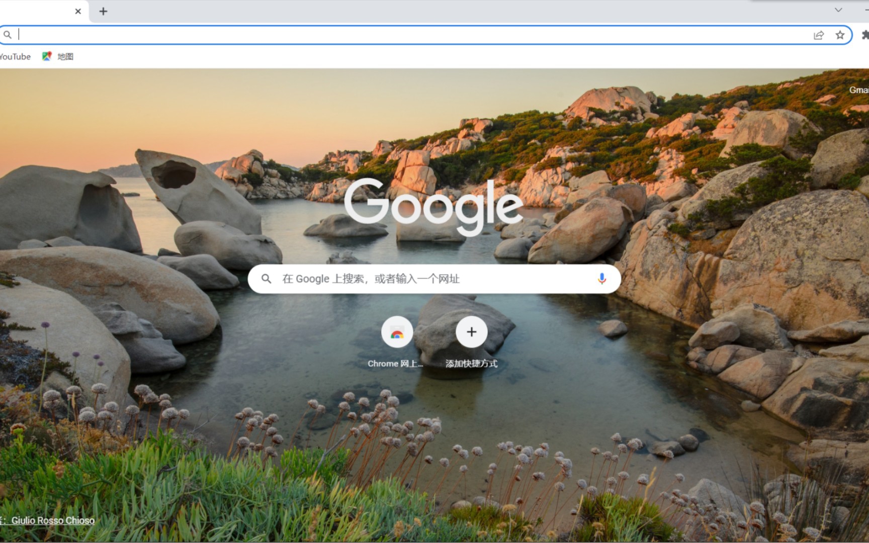The height and width of the screenshot is (543, 869).
Task: Click the Google search box
Action: pyautogui.click(x=434, y=279)
